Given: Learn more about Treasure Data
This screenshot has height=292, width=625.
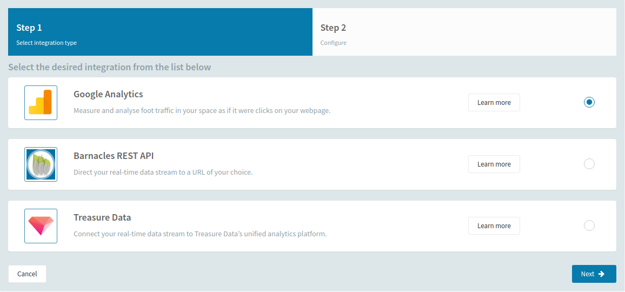Looking at the screenshot, I should pyautogui.click(x=494, y=226).
